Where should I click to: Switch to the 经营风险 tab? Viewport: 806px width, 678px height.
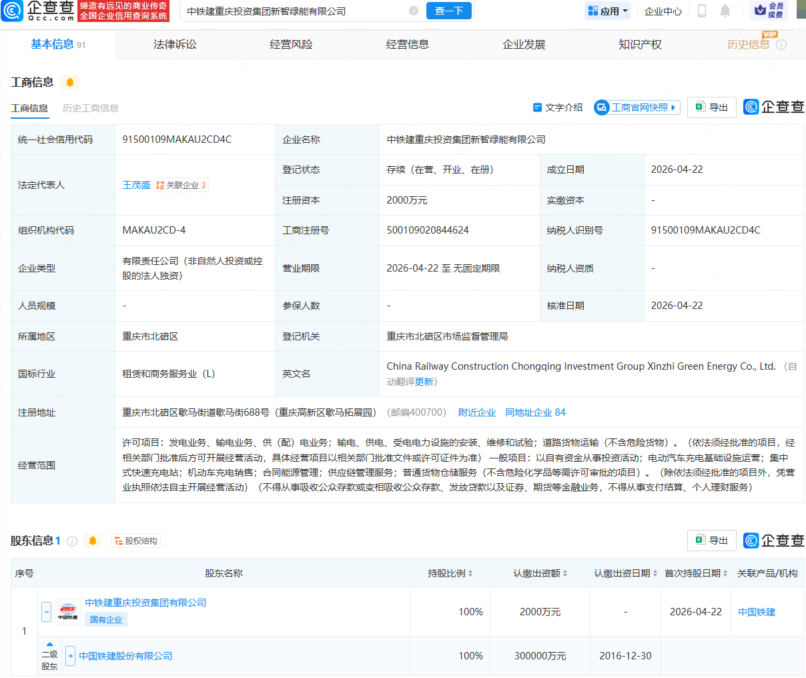[291, 44]
